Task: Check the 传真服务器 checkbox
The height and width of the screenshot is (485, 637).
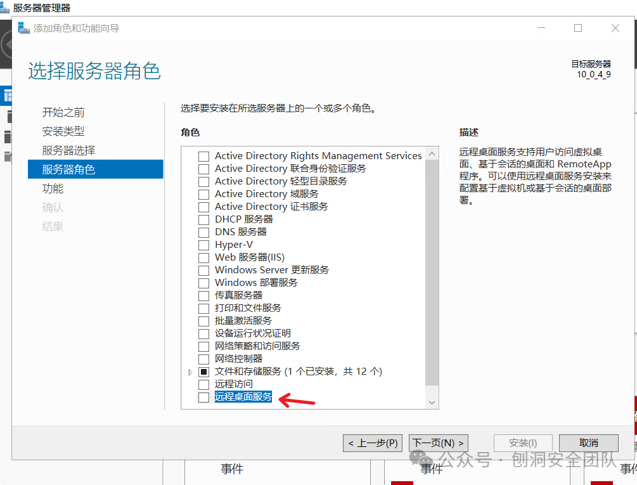Action: (203, 295)
